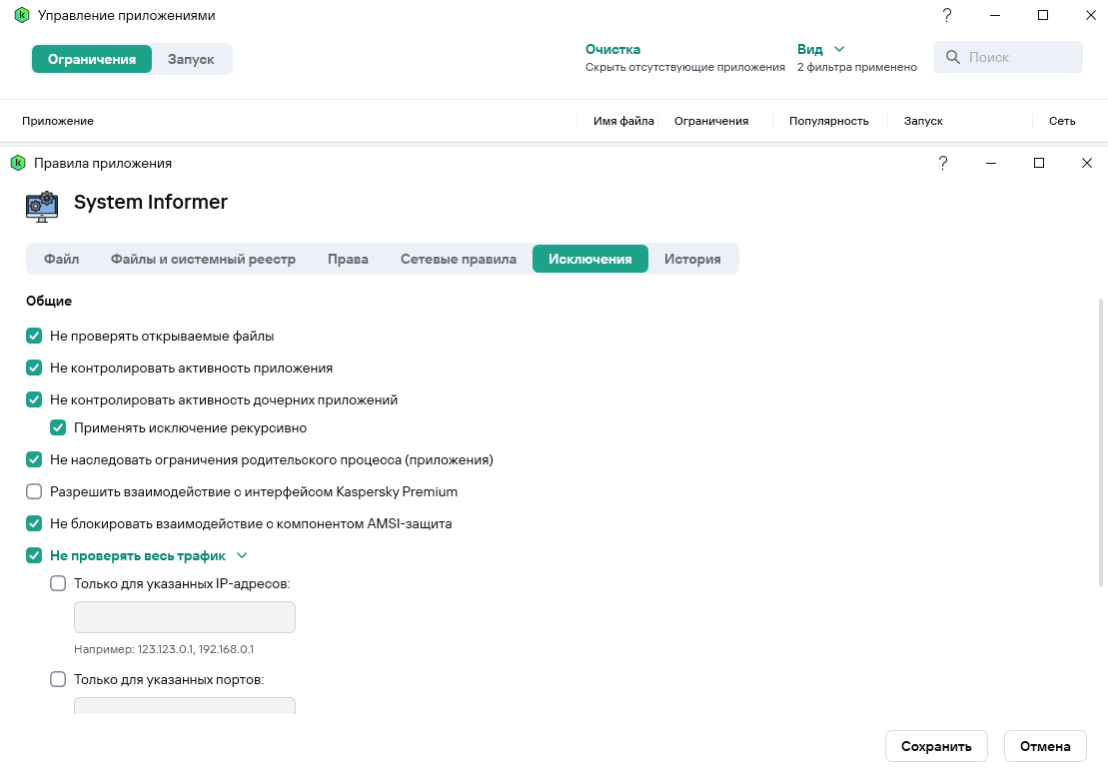The image size is (1108, 774).
Task: Check 'Только для указанных портов'
Action: (x=58, y=679)
